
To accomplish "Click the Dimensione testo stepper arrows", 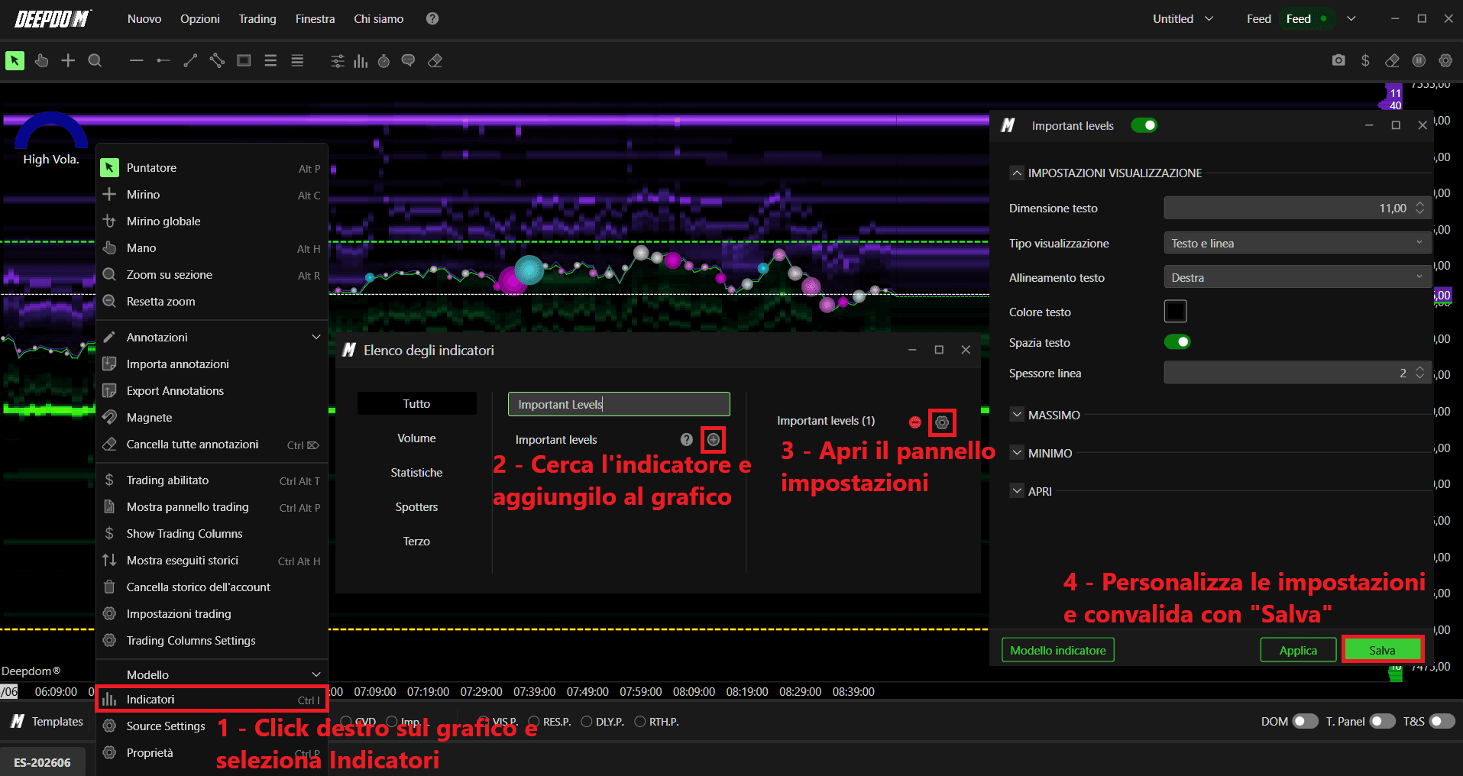I will point(1419,208).
